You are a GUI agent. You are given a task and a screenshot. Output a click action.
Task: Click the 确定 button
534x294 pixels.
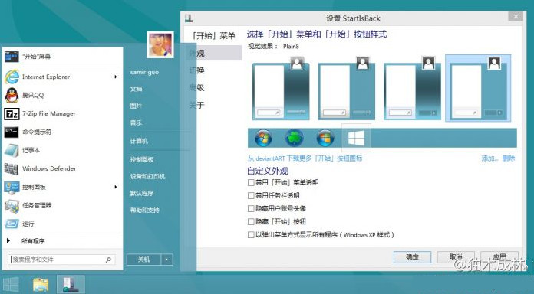(x=412, y=257)
